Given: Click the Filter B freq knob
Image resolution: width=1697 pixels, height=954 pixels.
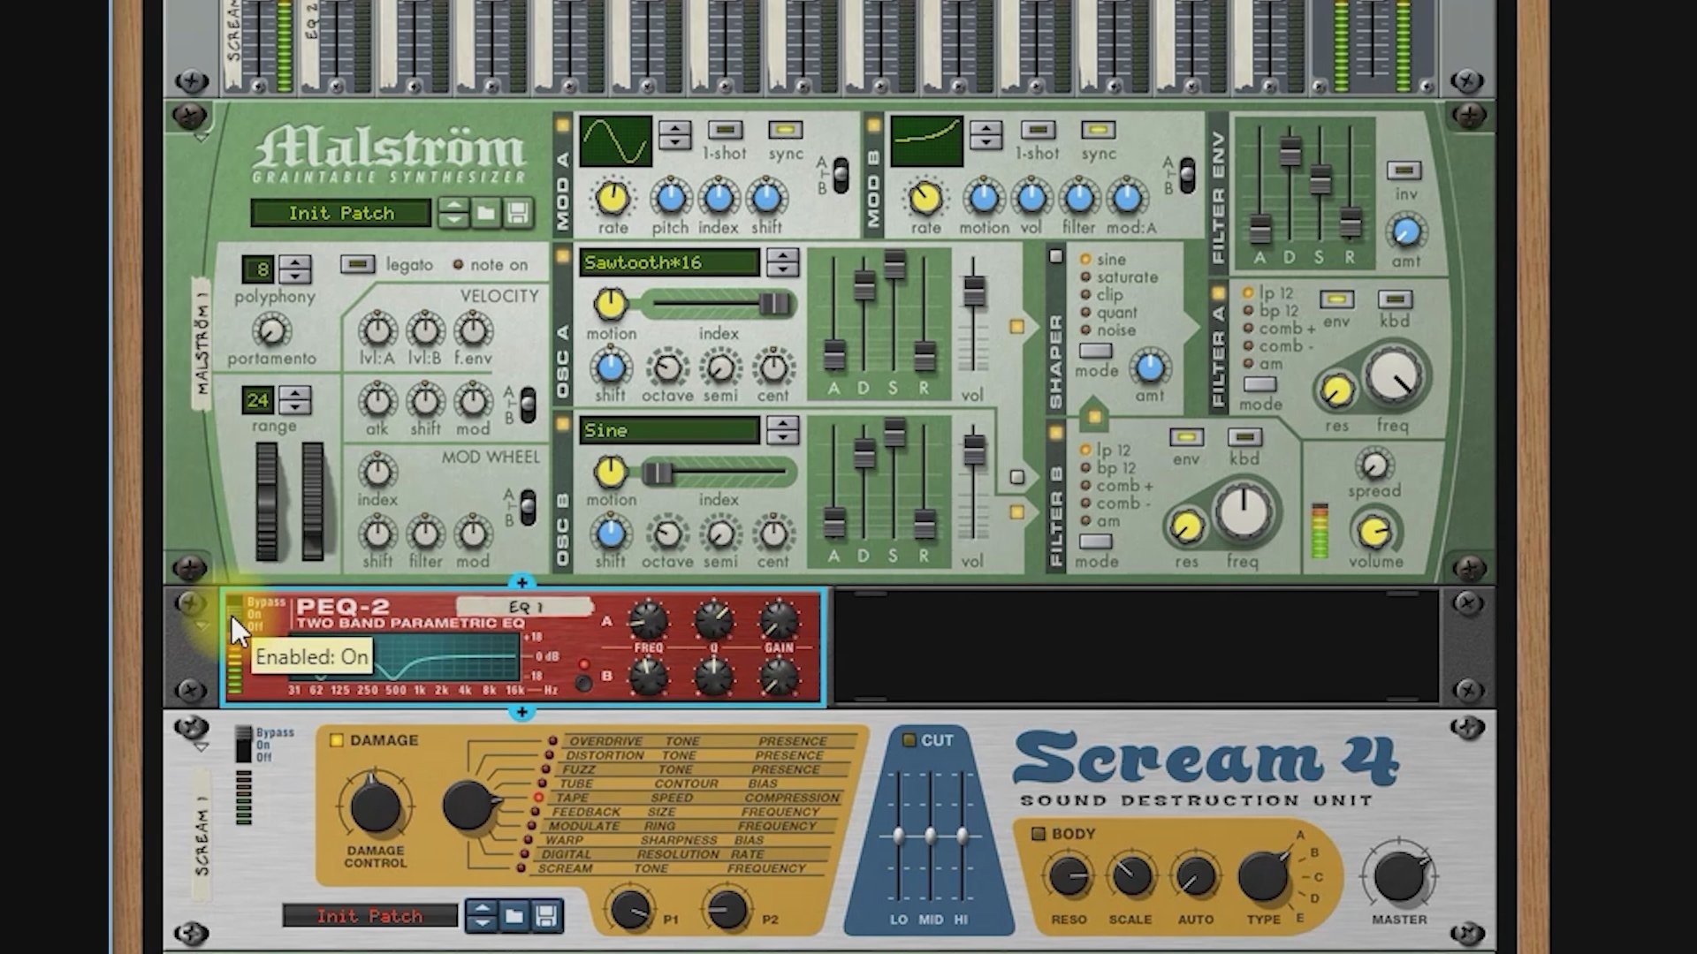Looking at the screenshot, I should (1243, 511).
